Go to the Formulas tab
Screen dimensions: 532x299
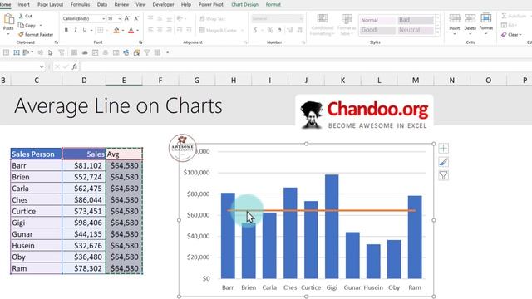click(80, 5)
